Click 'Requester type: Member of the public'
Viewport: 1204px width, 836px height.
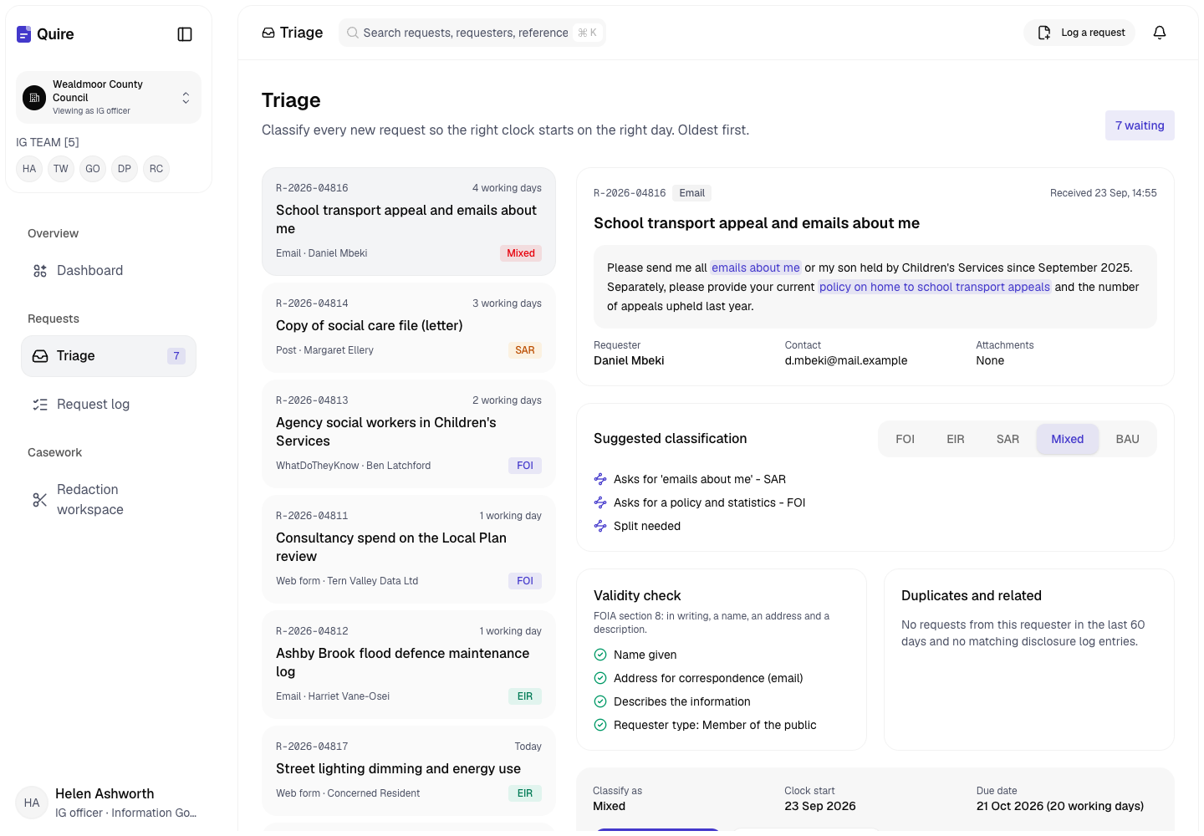[x=715, y=725]
